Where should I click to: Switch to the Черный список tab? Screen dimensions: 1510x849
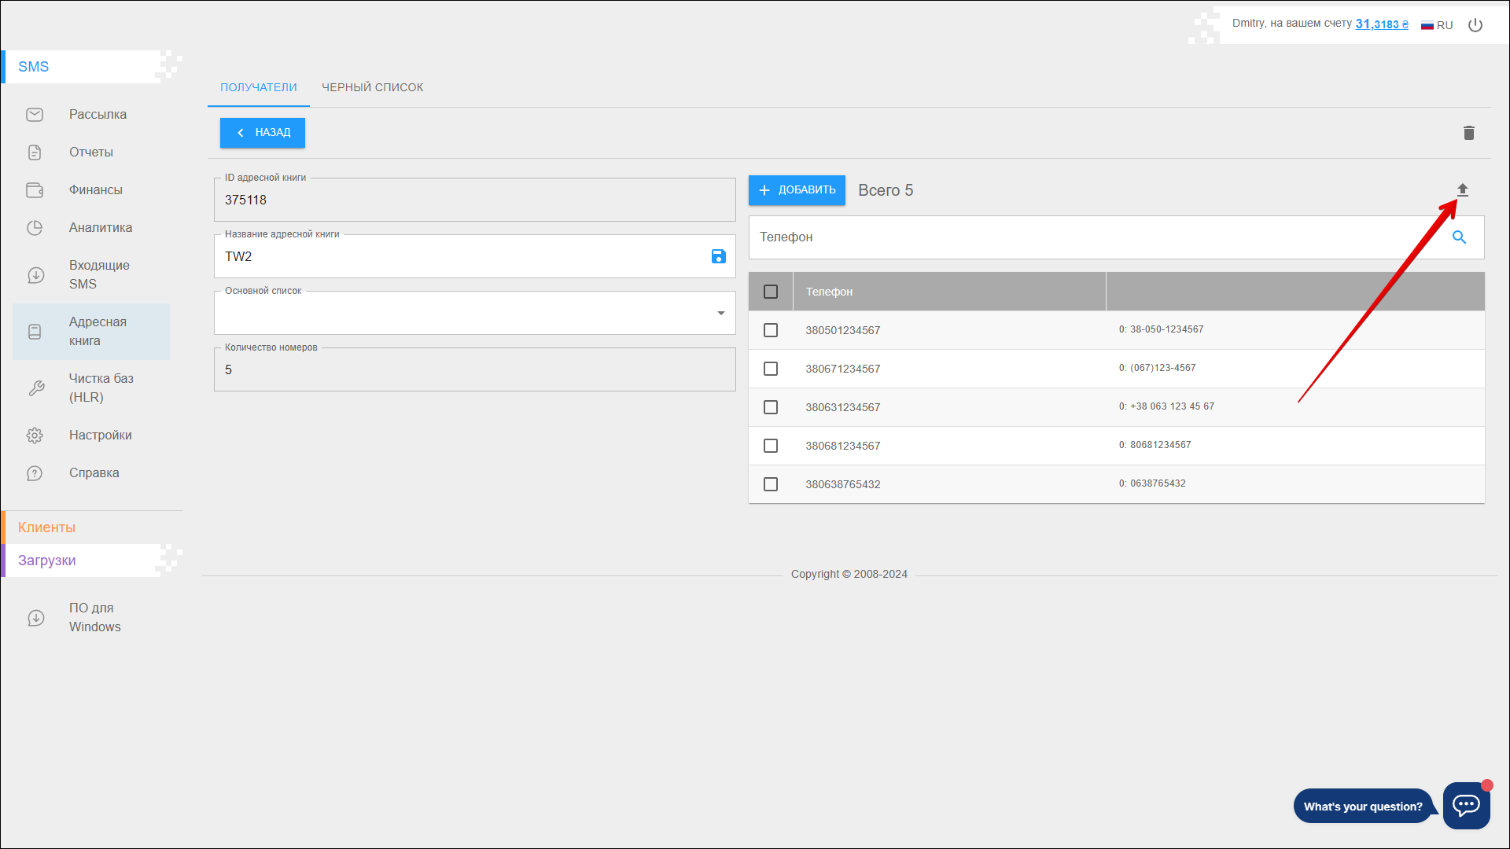click(x=372, y=87)
